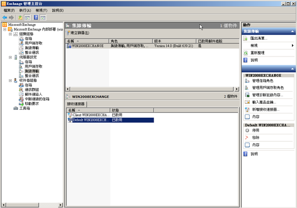The image size is (297, 208).
Task: Toggle the action pane toolbar icon
Action: [43, 18]
